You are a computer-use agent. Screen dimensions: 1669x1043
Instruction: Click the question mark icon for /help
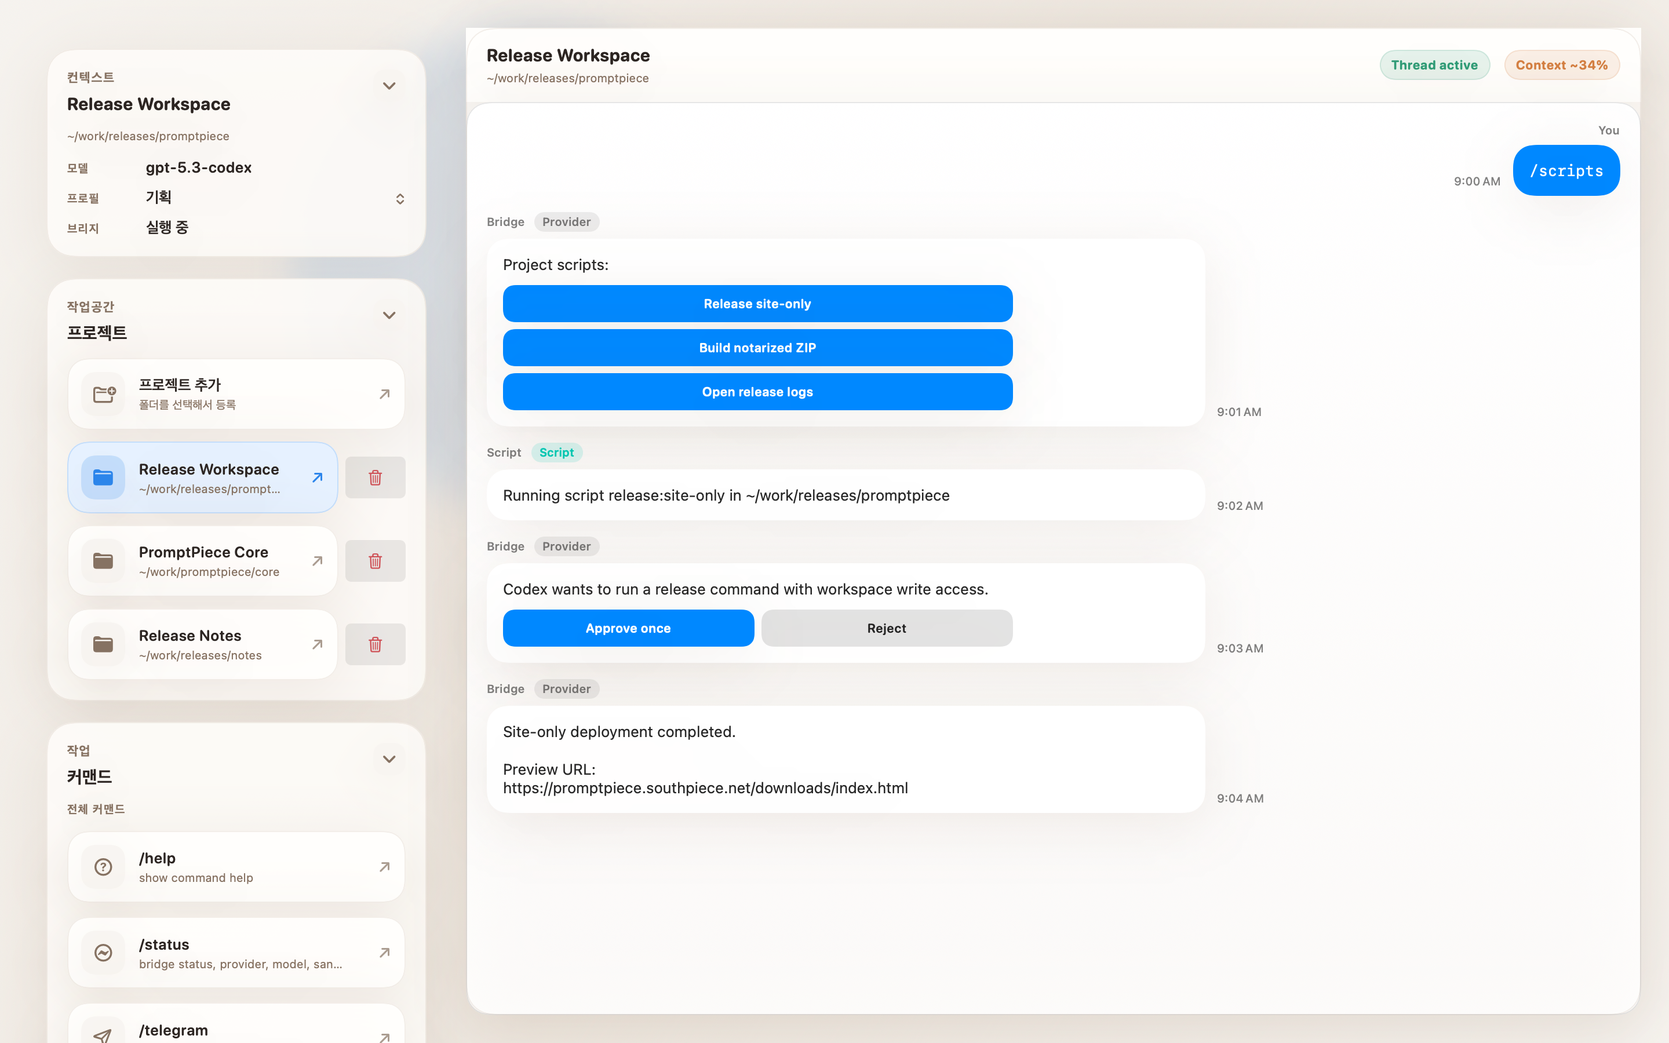click(104, 866)
